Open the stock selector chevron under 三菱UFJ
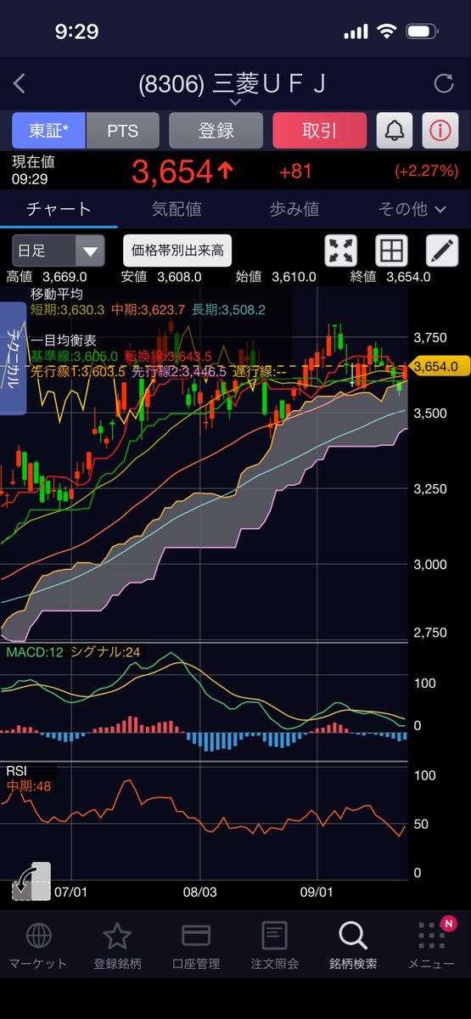The height and width of the screenshot is (1019, 471). (235, 101)
